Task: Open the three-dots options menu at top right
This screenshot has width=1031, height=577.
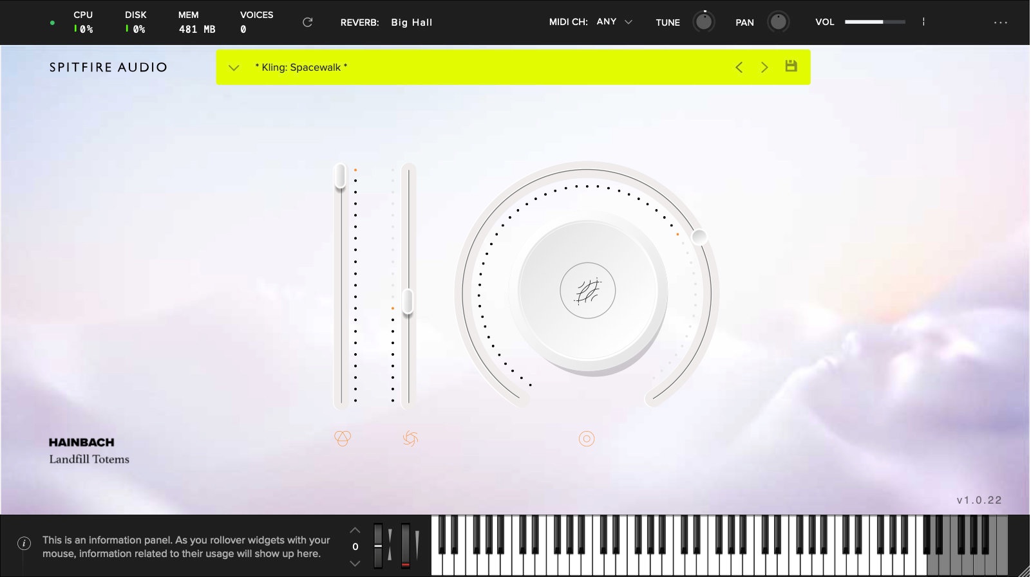Action: point(1001,23)
